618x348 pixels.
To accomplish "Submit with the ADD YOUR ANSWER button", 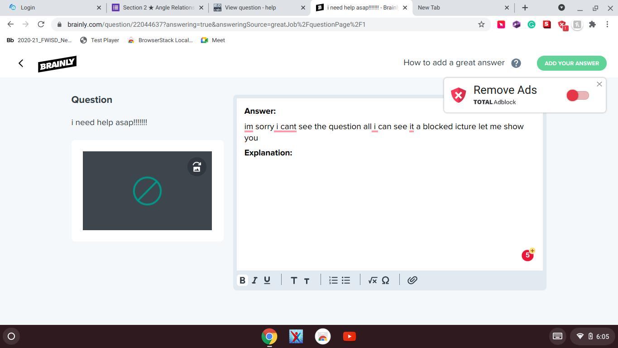I will (x=572, y=63).
